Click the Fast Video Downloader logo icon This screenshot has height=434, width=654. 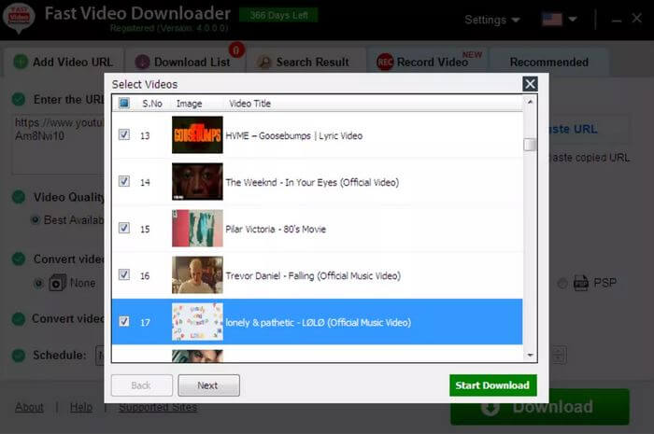pyautogui.click(x=19, y=18)
